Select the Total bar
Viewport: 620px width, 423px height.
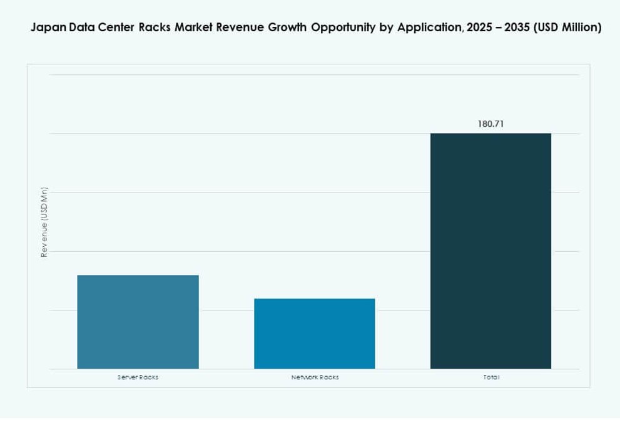click(490, 250)
